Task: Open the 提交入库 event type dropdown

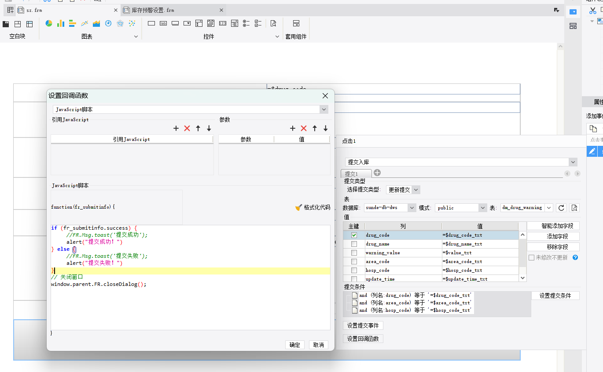Action: coord(573,162)
